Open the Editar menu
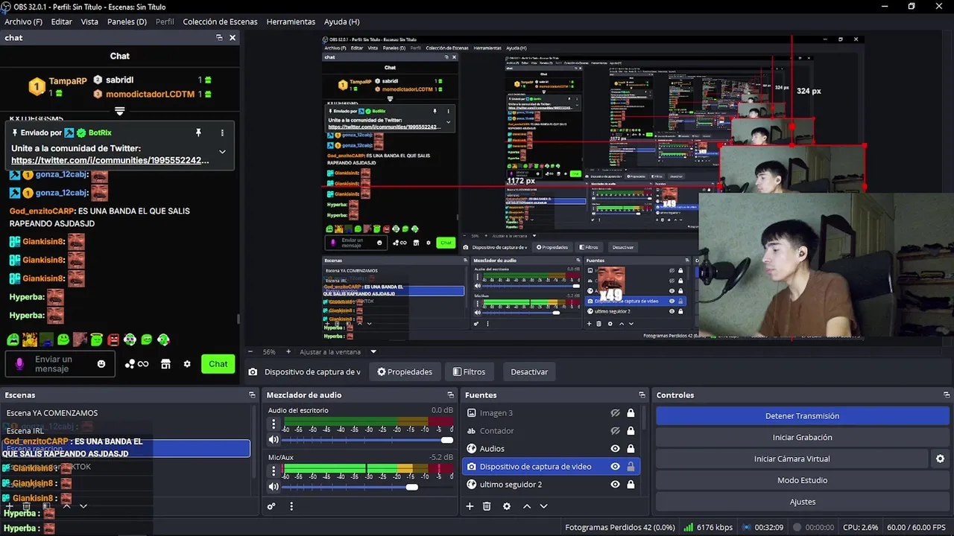Screen dimensions: 954x536 pyautogui.click(x=62, y=22)
